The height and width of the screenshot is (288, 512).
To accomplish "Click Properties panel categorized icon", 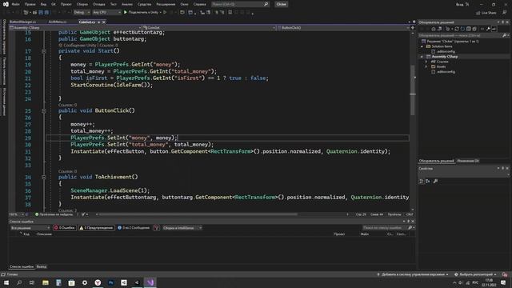I will click(x=422, y=182).
